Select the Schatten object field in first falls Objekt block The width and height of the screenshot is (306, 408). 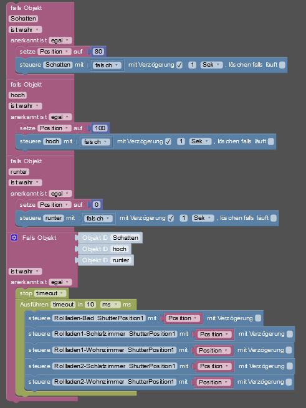tap(23, 19)
